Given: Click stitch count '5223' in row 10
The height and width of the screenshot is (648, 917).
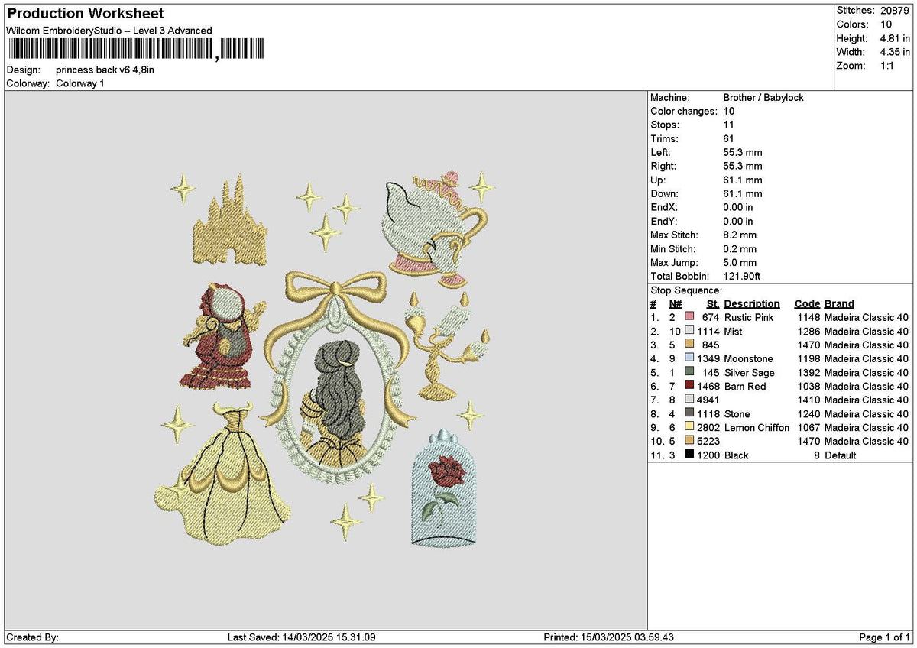Looking at the screenshot, I should point(709,442).
